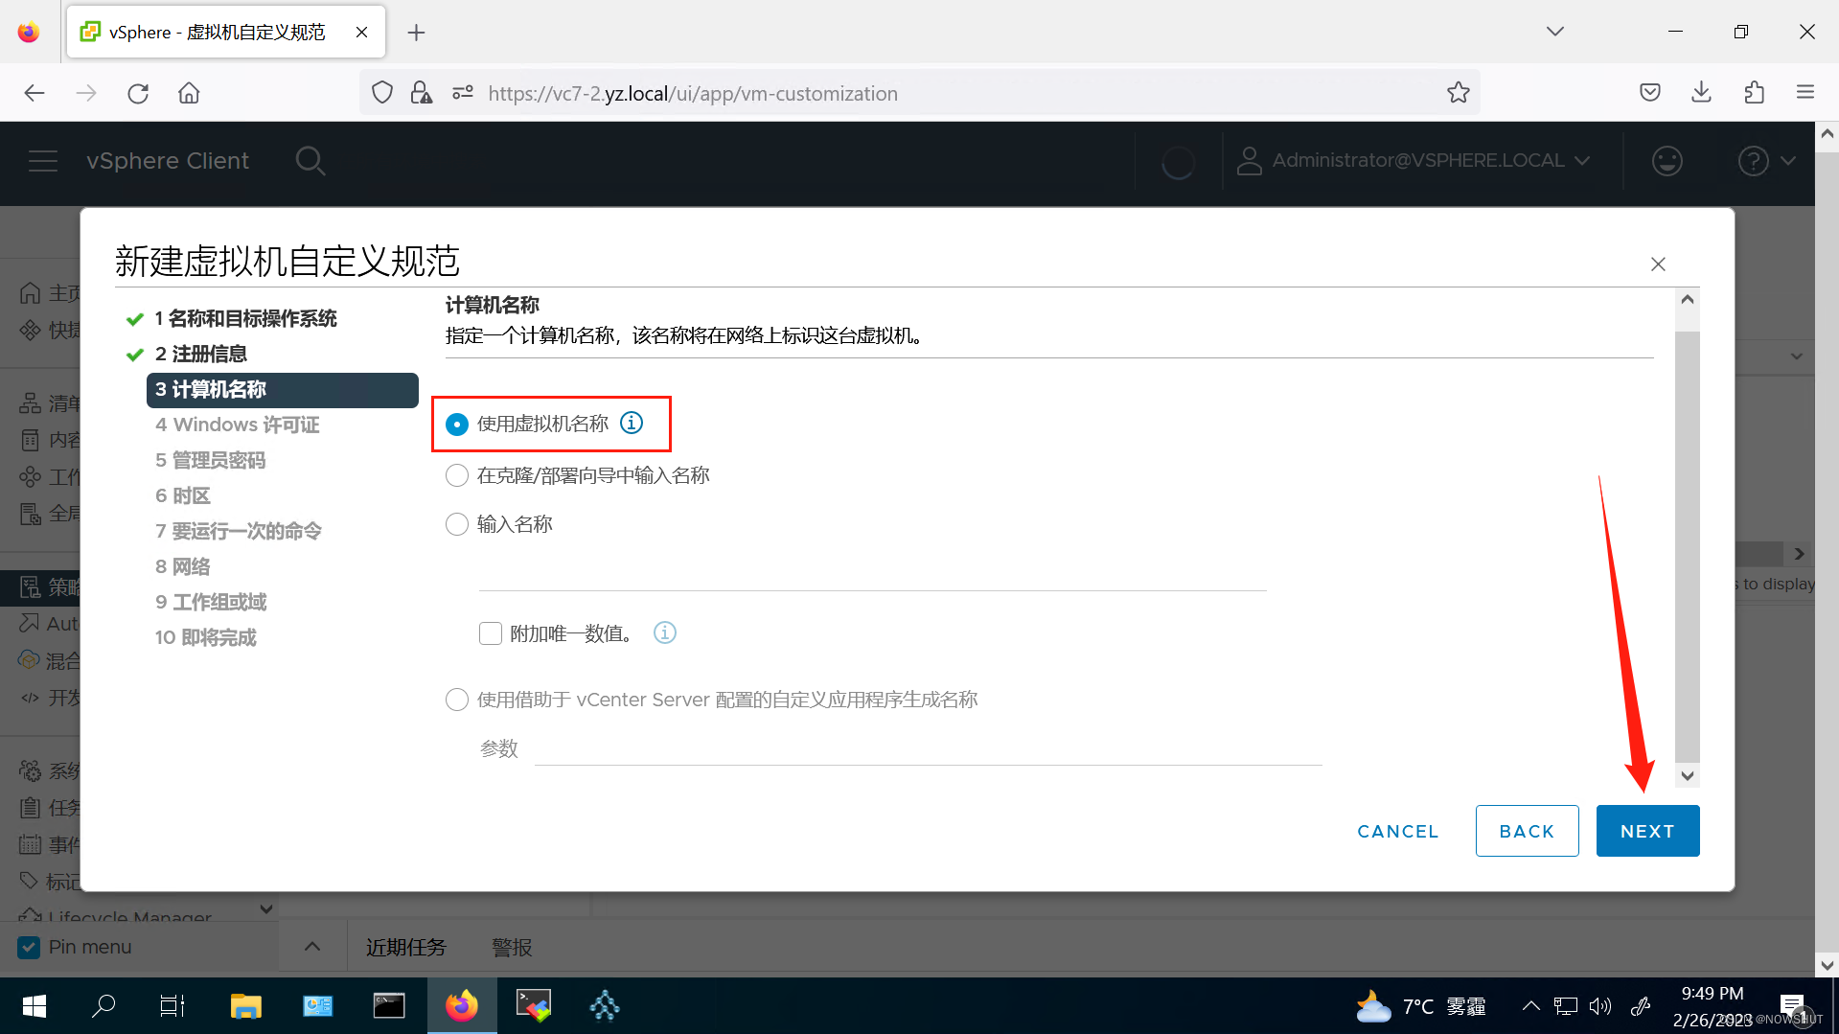
Task: Expand the browser address bar dropdown chevron
Action: (1554, 31)
